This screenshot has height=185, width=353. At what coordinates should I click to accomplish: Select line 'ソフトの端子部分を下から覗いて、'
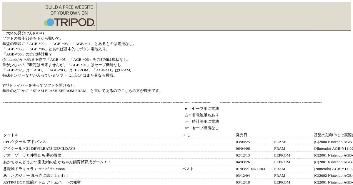click(x=32, y=38)
